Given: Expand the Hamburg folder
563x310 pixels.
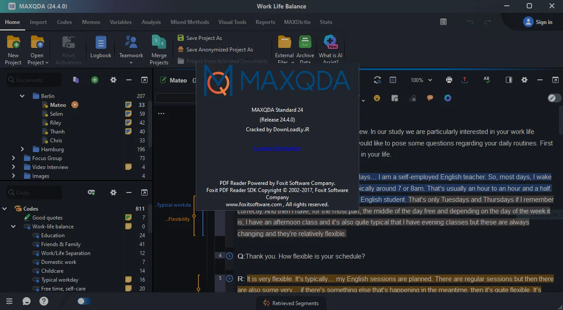Looking at the screenshot, I should pyautogui.click(x=22, y=149).
